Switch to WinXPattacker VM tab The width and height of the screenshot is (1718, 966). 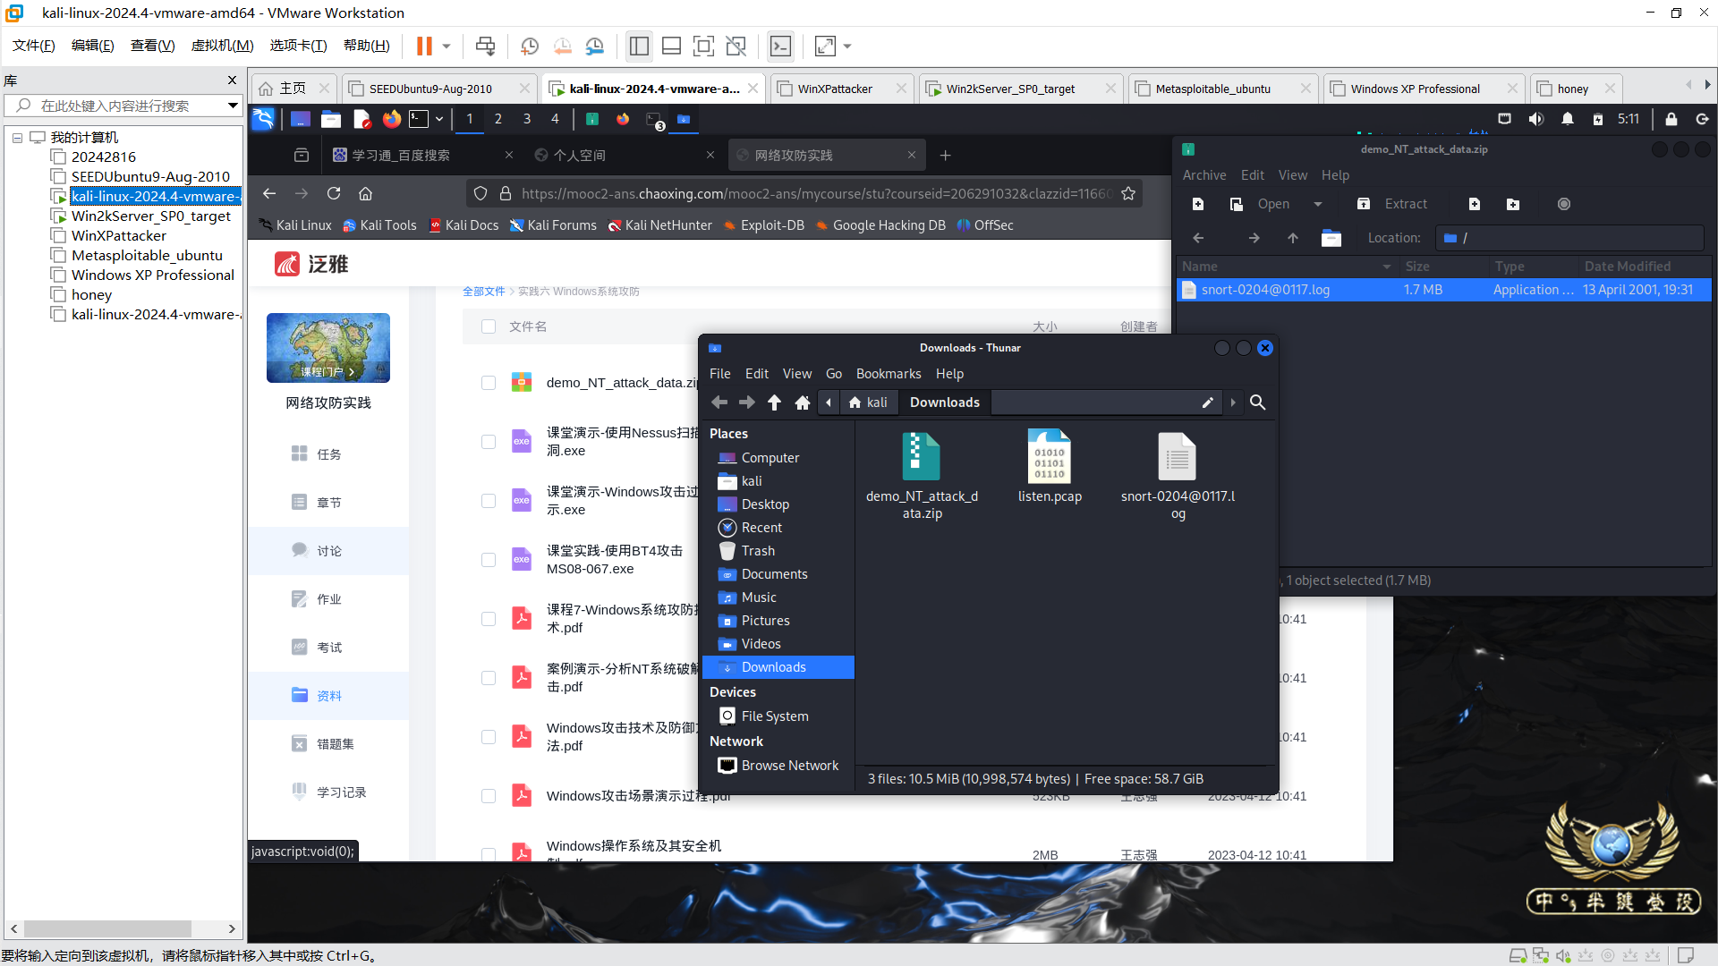click(x=834, y=89)
